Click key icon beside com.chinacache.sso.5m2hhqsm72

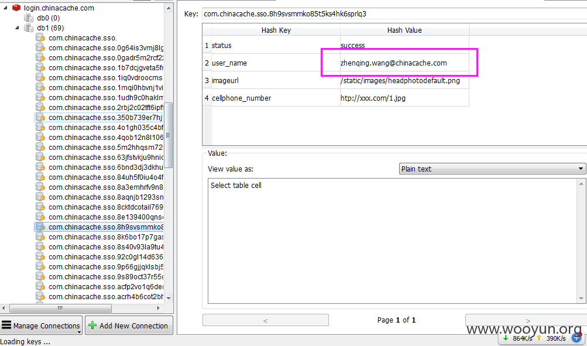tap(40, 147)
